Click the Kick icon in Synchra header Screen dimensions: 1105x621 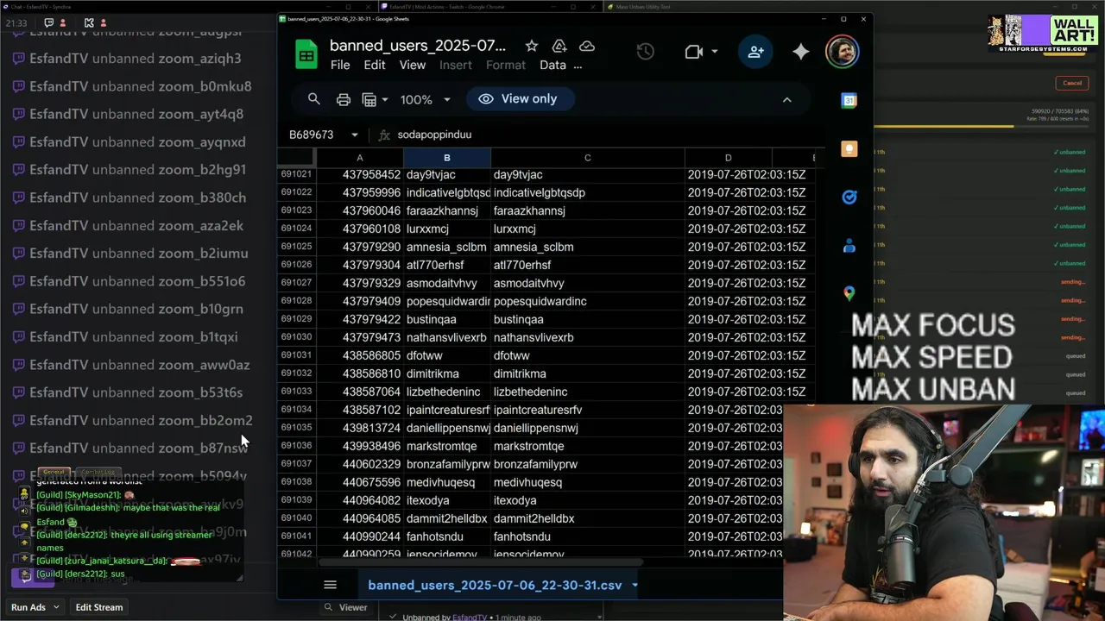[89, 22]
